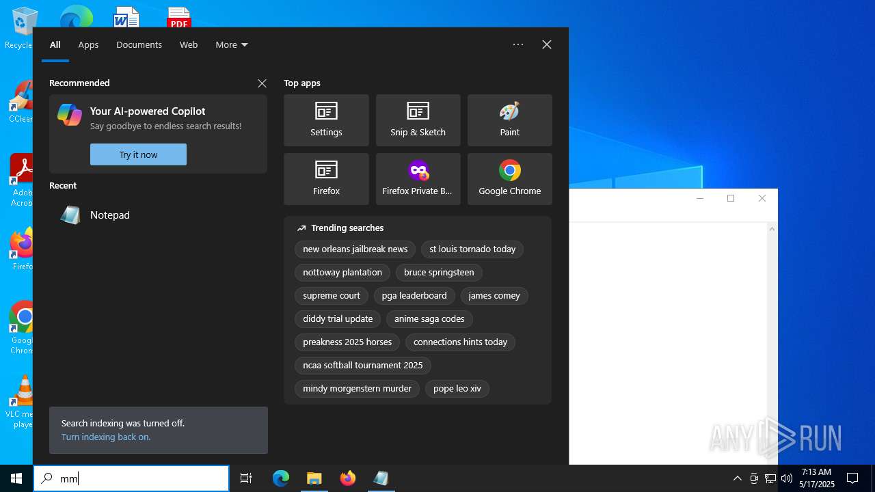Screen dimensions: 875x492
Task: Launch Paint from top apps
Action: click(x=509, y=120)
